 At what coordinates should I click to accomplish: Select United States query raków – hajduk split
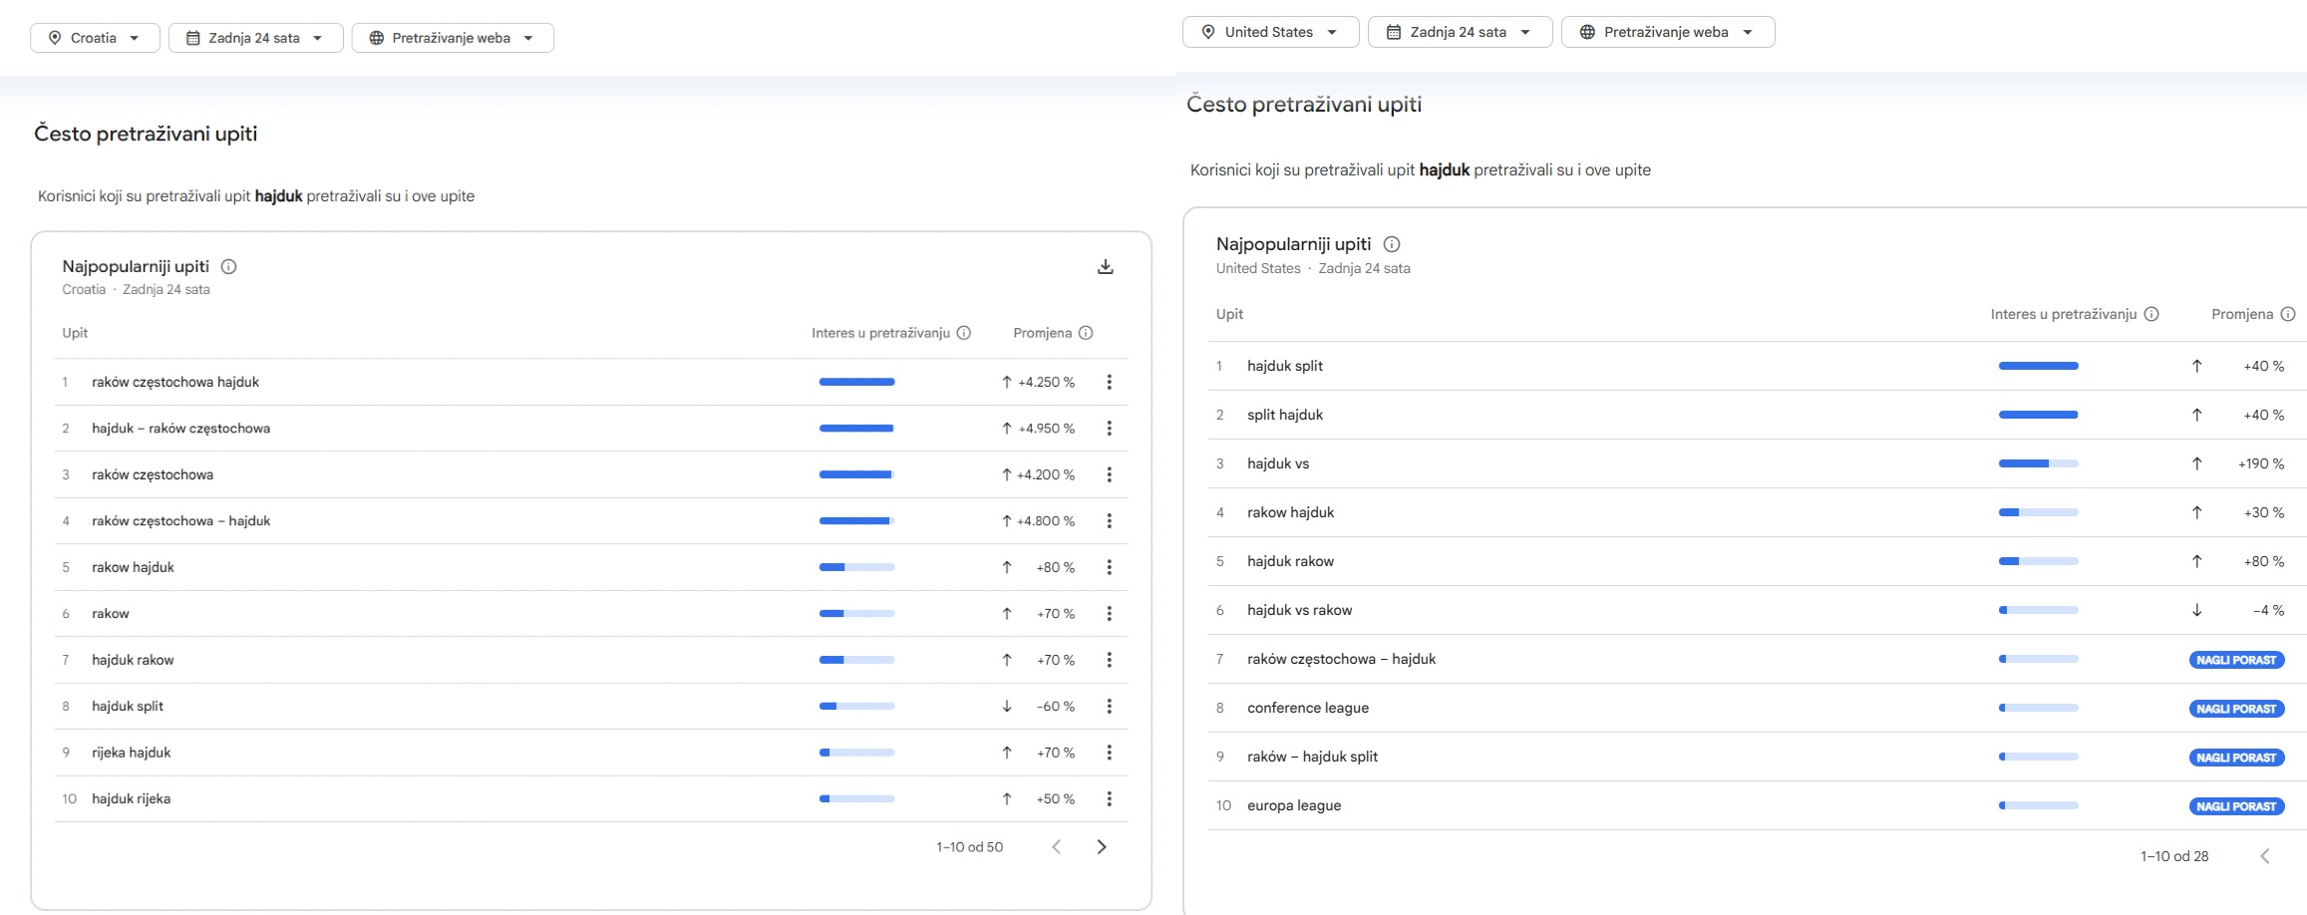click(1312, 757)
